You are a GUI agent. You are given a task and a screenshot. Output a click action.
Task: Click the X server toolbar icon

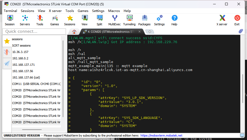pos(222,20)
